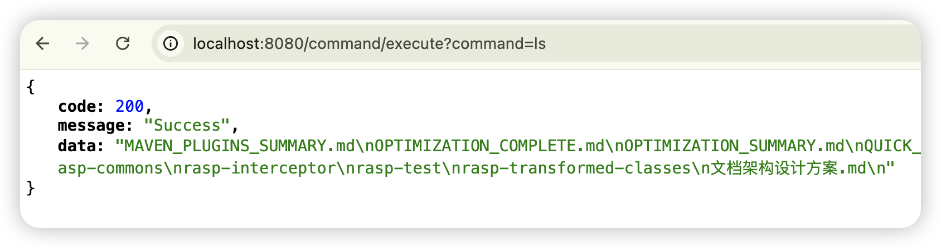The image size is (941, 248).
Task: Open the site information icon
Action: [x=171, y=43]
